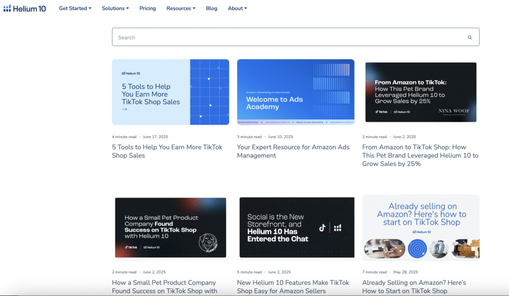Image resolution: width=509 pixels, height=296 pixels.
Task: Expand the Resources dropdown
Action: coord(181,8)
